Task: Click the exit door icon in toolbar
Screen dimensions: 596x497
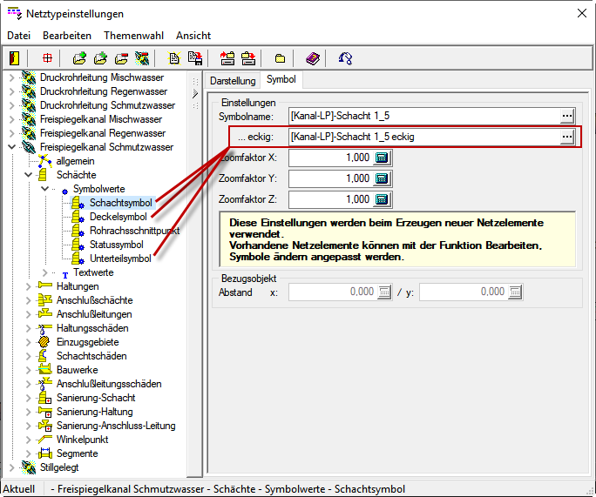Action: coord(15,58)
